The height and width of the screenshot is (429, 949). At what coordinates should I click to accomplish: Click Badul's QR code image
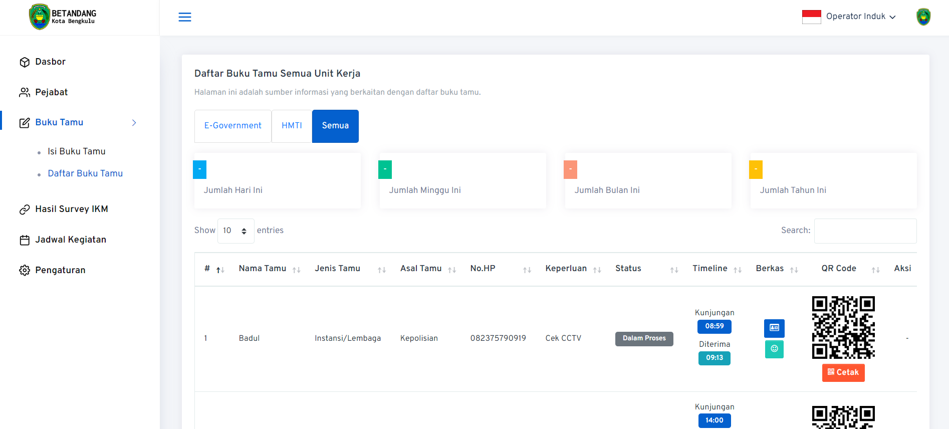tap(843, 327)
